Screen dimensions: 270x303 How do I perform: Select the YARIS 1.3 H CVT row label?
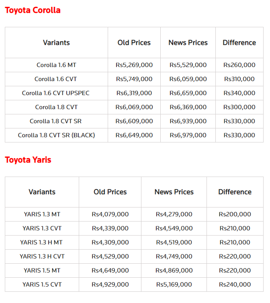tap(42, 256)
